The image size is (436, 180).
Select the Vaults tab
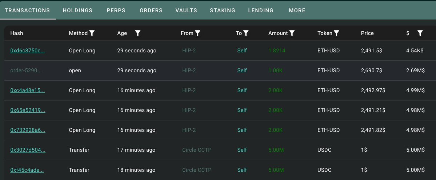(186, 10)
